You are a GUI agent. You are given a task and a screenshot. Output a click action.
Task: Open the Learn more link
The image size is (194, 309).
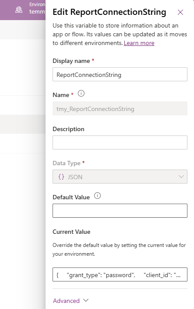[139, 43]
